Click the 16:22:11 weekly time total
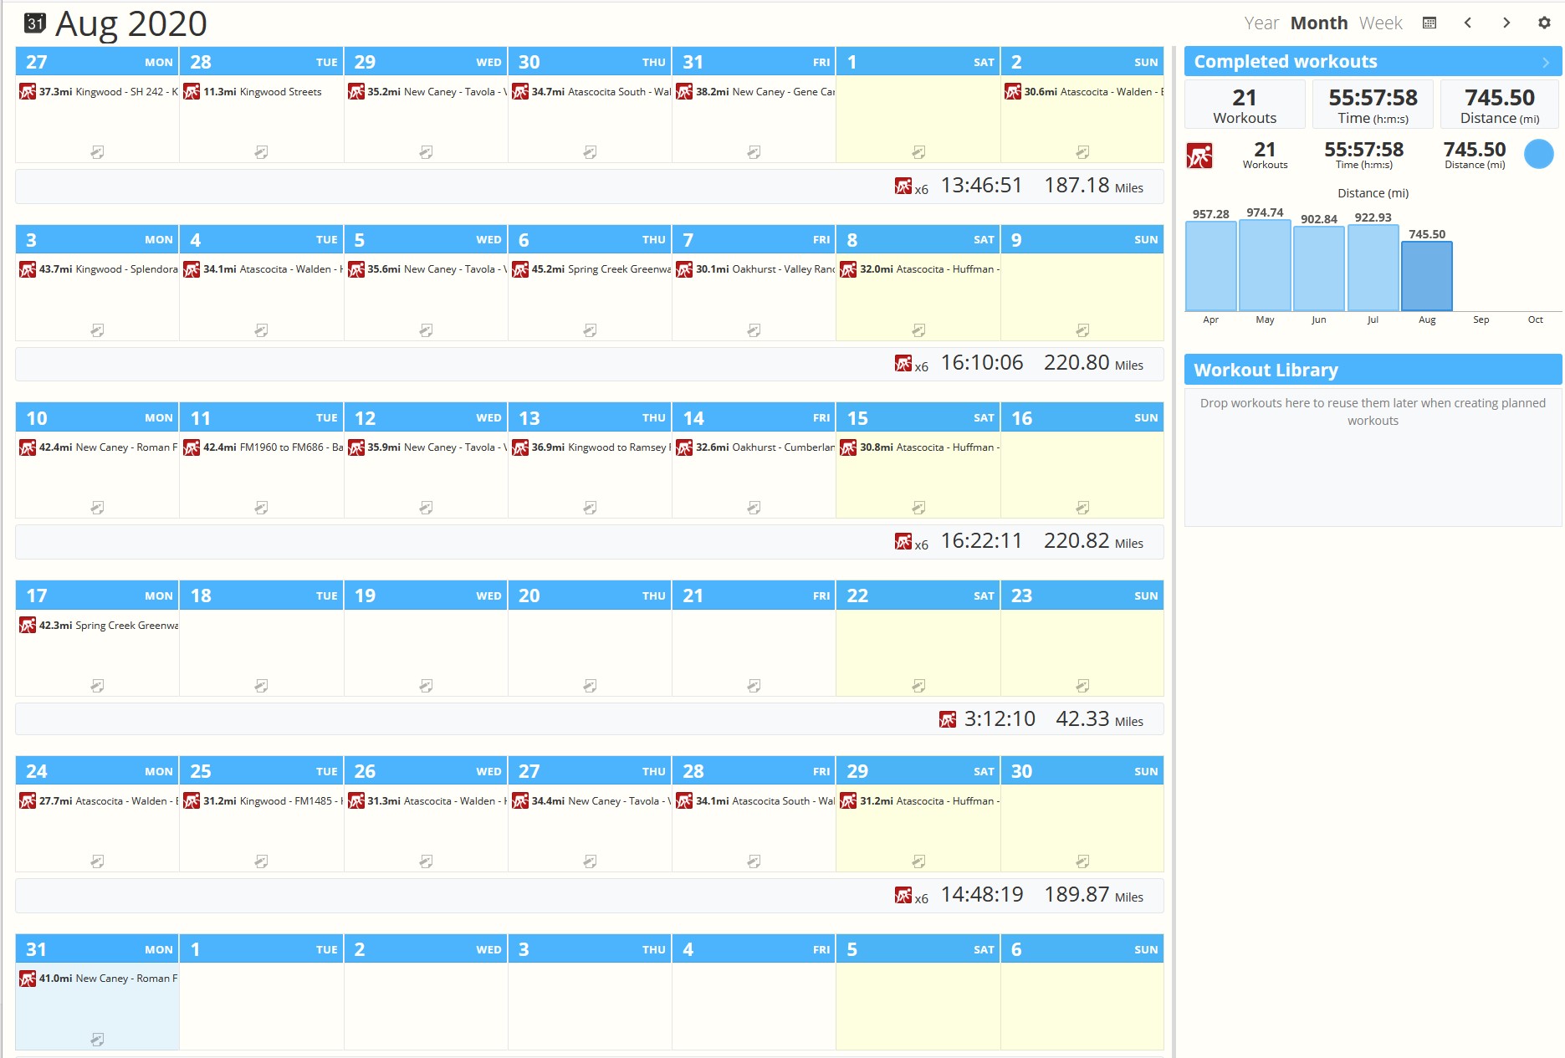This screenshot has height=1058, width=1565. (982, 541)
